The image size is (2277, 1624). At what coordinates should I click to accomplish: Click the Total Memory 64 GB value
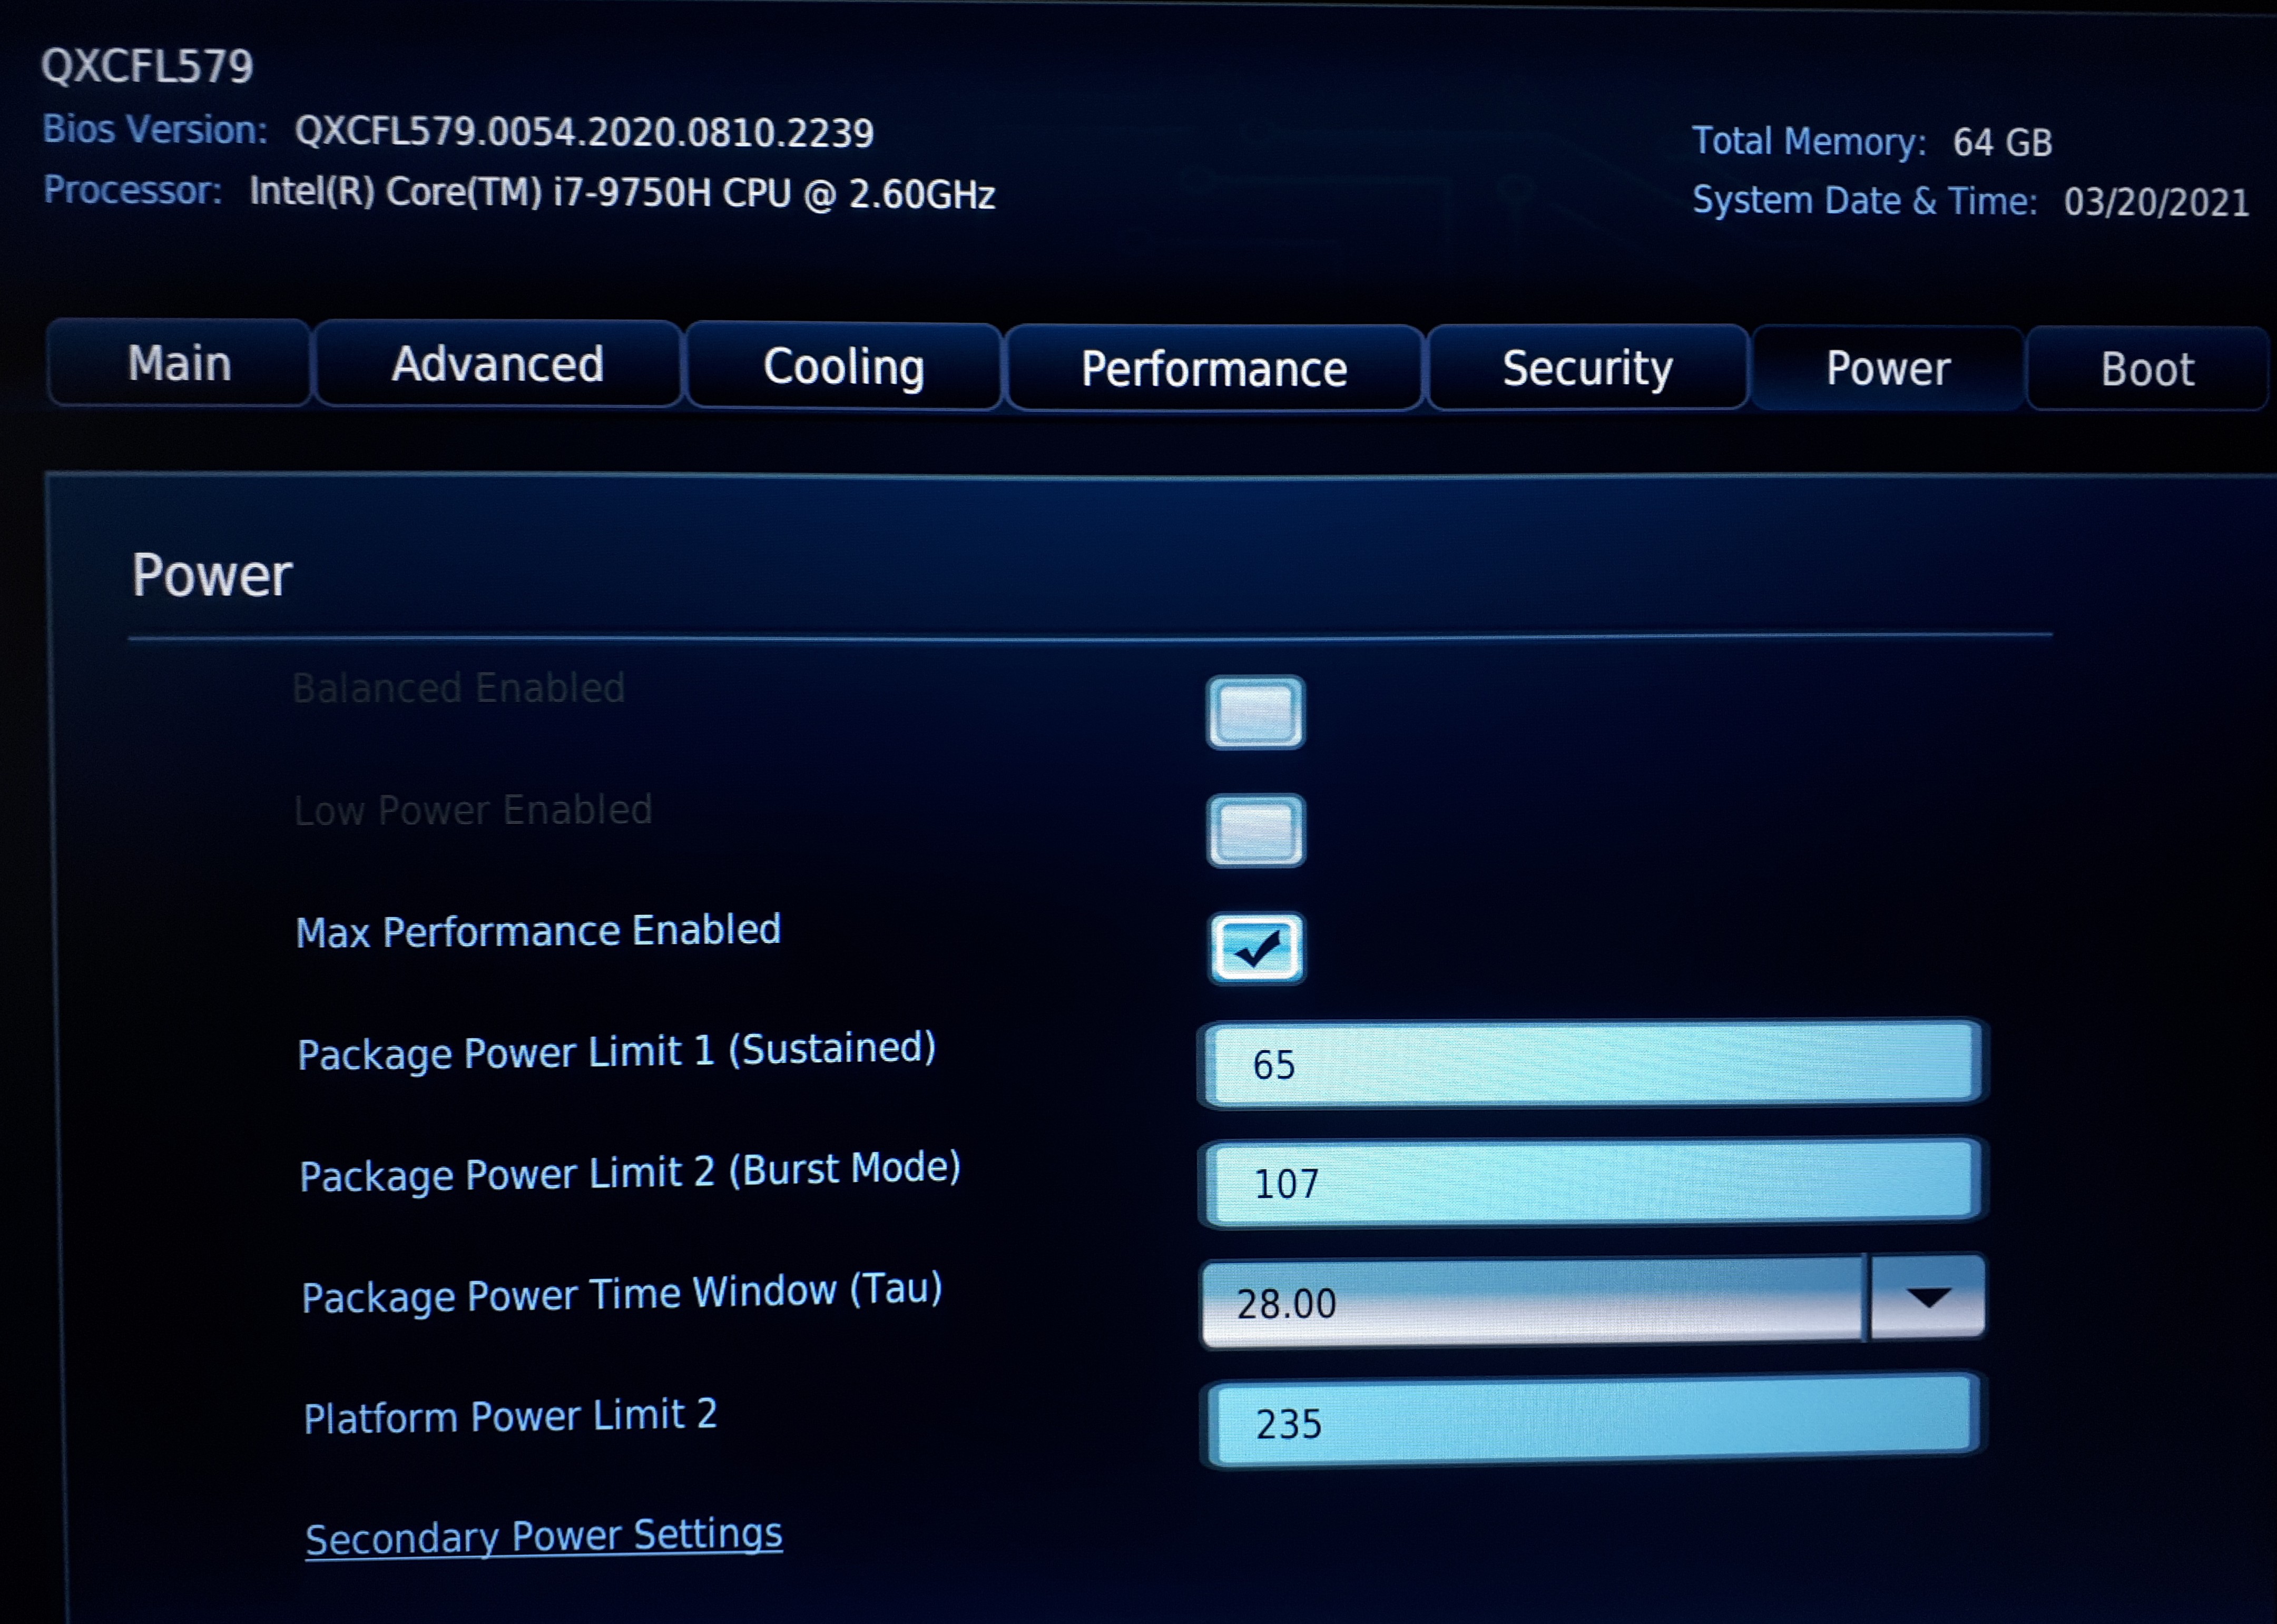click(x=2002, y=142)
